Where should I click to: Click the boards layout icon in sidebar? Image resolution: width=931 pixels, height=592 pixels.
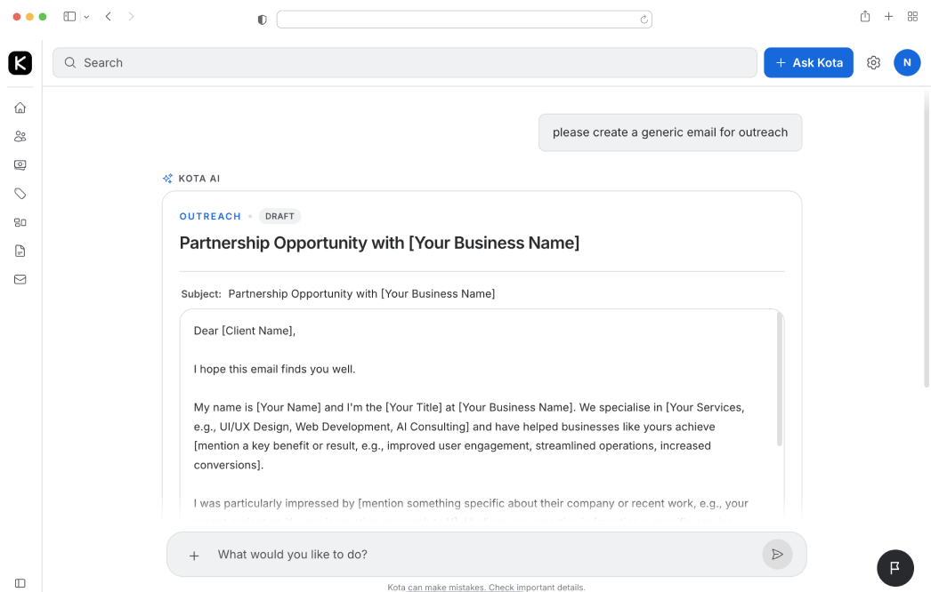pos(20,222)
